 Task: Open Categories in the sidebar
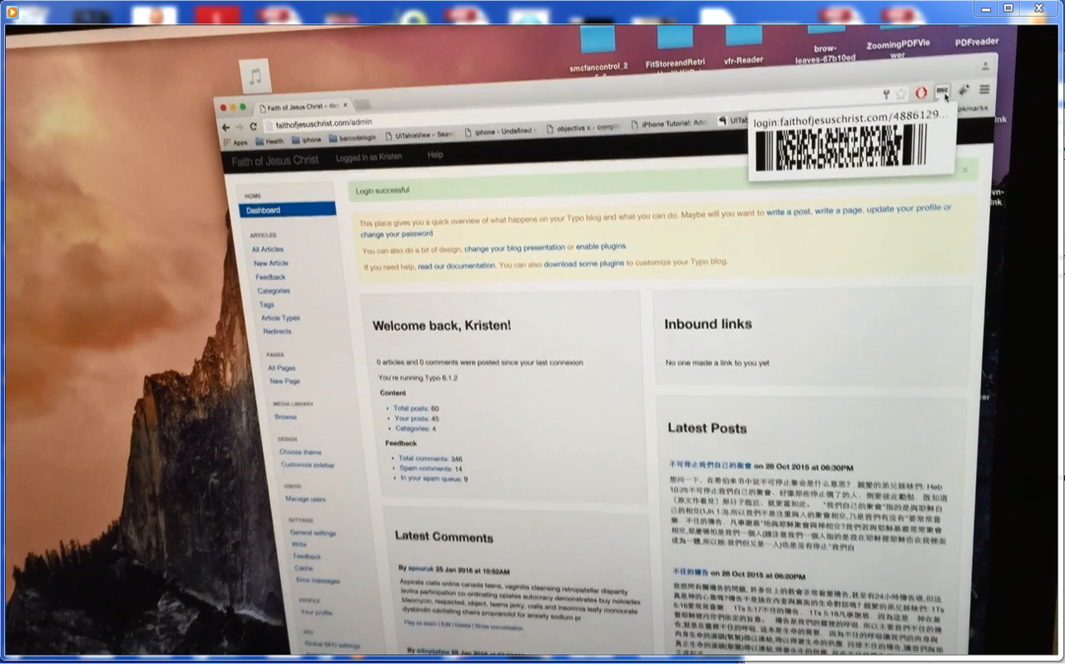click(x=274, y=291)
